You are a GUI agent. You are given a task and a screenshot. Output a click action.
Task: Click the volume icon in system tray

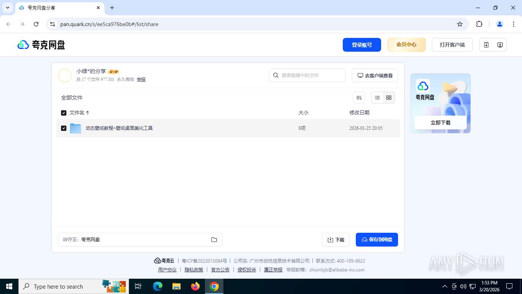[463, 286]
